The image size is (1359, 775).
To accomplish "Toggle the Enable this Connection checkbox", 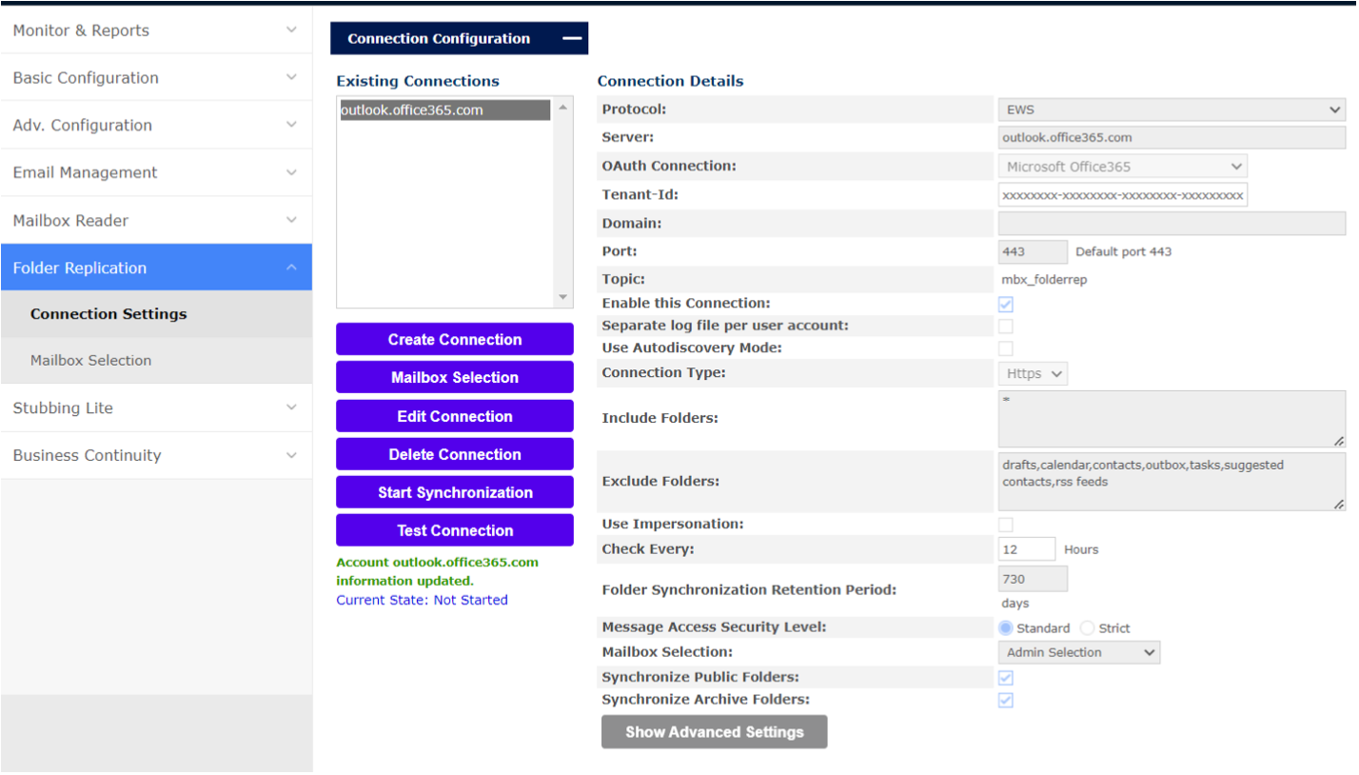I will [x=1006, y=304].
